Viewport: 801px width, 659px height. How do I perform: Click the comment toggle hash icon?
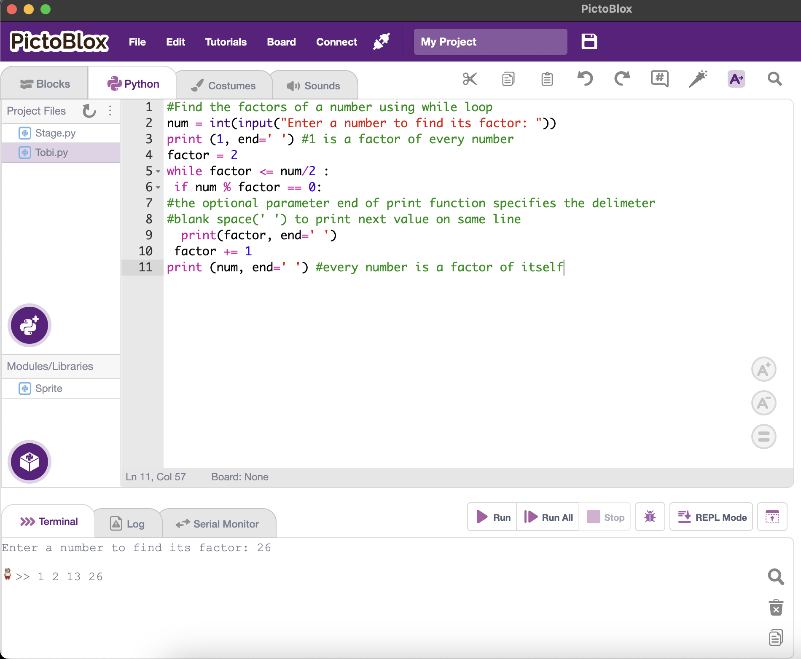(659, 79)
